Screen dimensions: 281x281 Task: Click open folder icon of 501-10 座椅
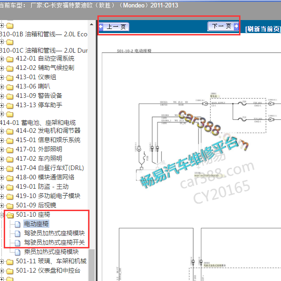click(10, 215)
